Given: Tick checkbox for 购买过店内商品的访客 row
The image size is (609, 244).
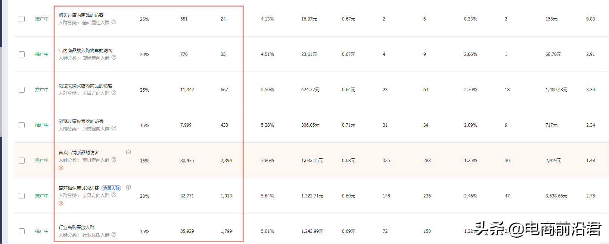Looking at the screenshot, I should pyautogui.click(x=22, y=19).
